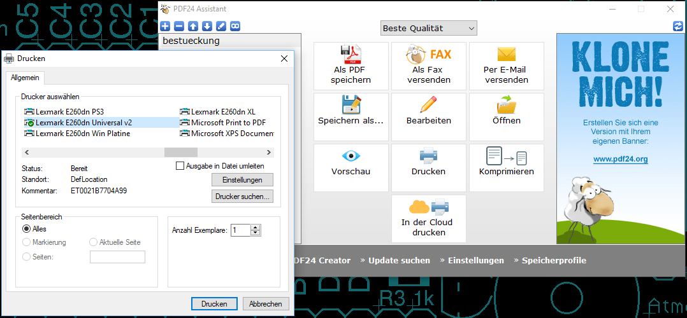The height and width of the screenshot is (318, 687).
Task: Enable Ausgabe in Datei umleiten checkbox
Action: 179,166
